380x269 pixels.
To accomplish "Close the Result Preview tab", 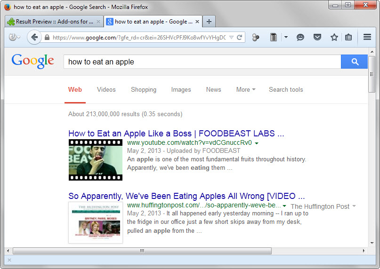I will pyautogui.click(x=98, y=22).
